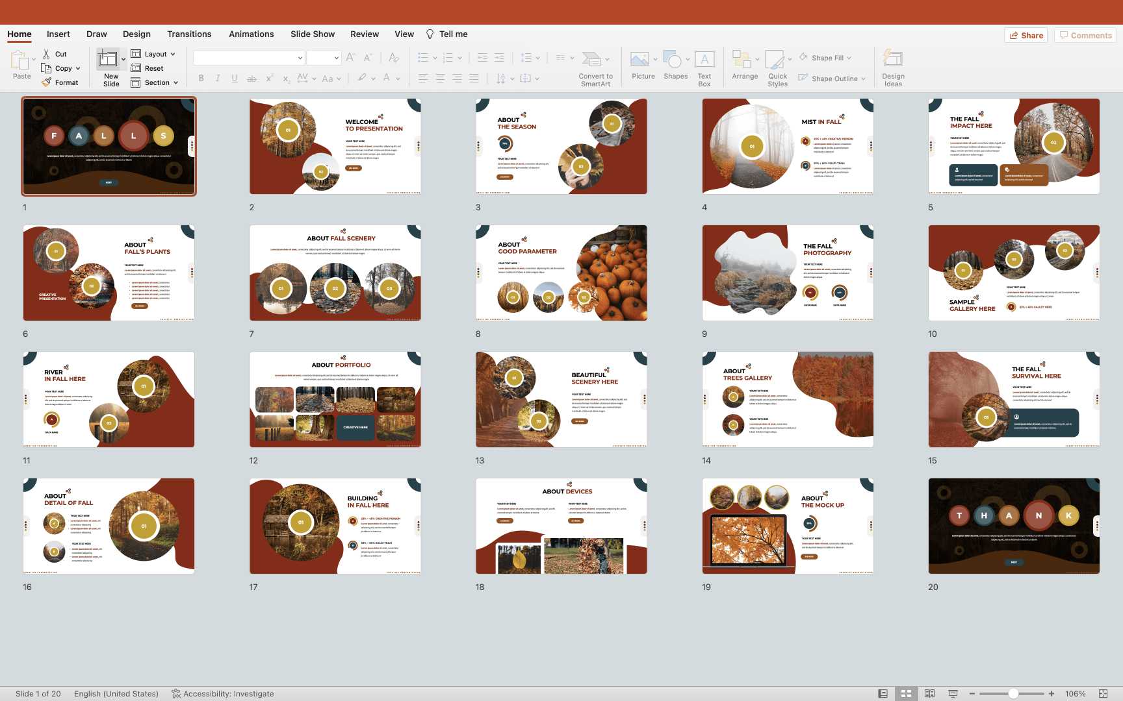1123x701 pixels.
Task: Insert a Picture from the ribbon
Action: click(640, 60)
